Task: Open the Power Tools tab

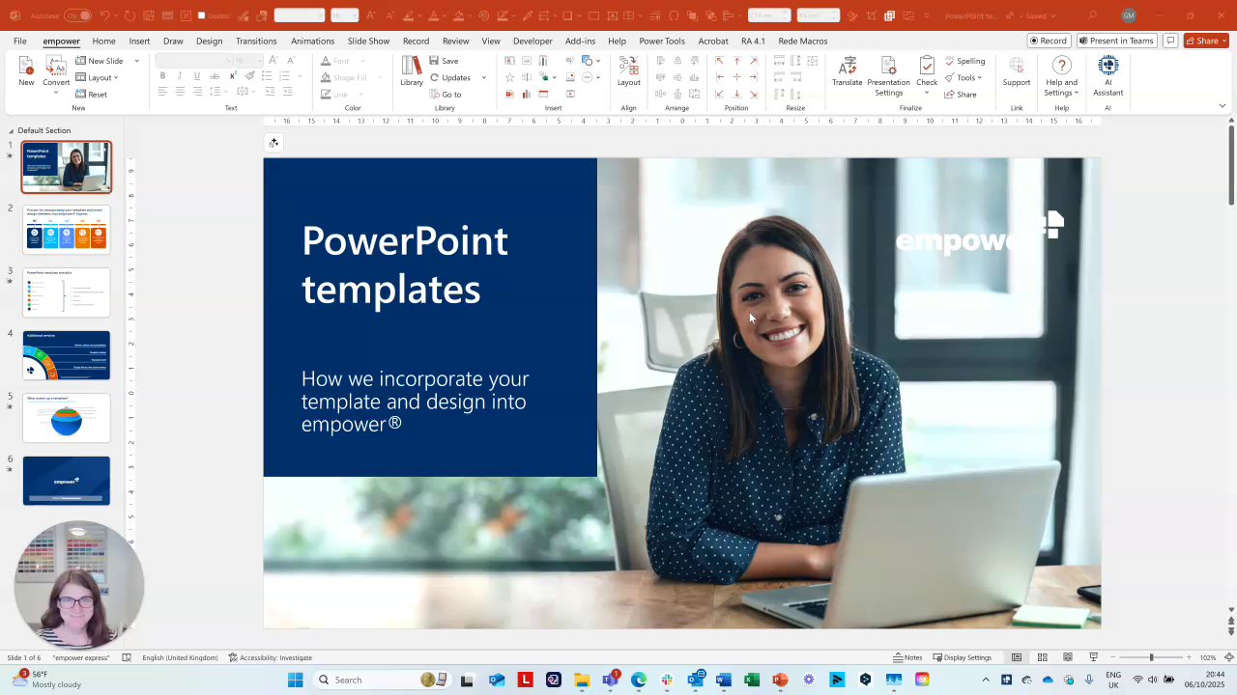Action: [662, 41]
